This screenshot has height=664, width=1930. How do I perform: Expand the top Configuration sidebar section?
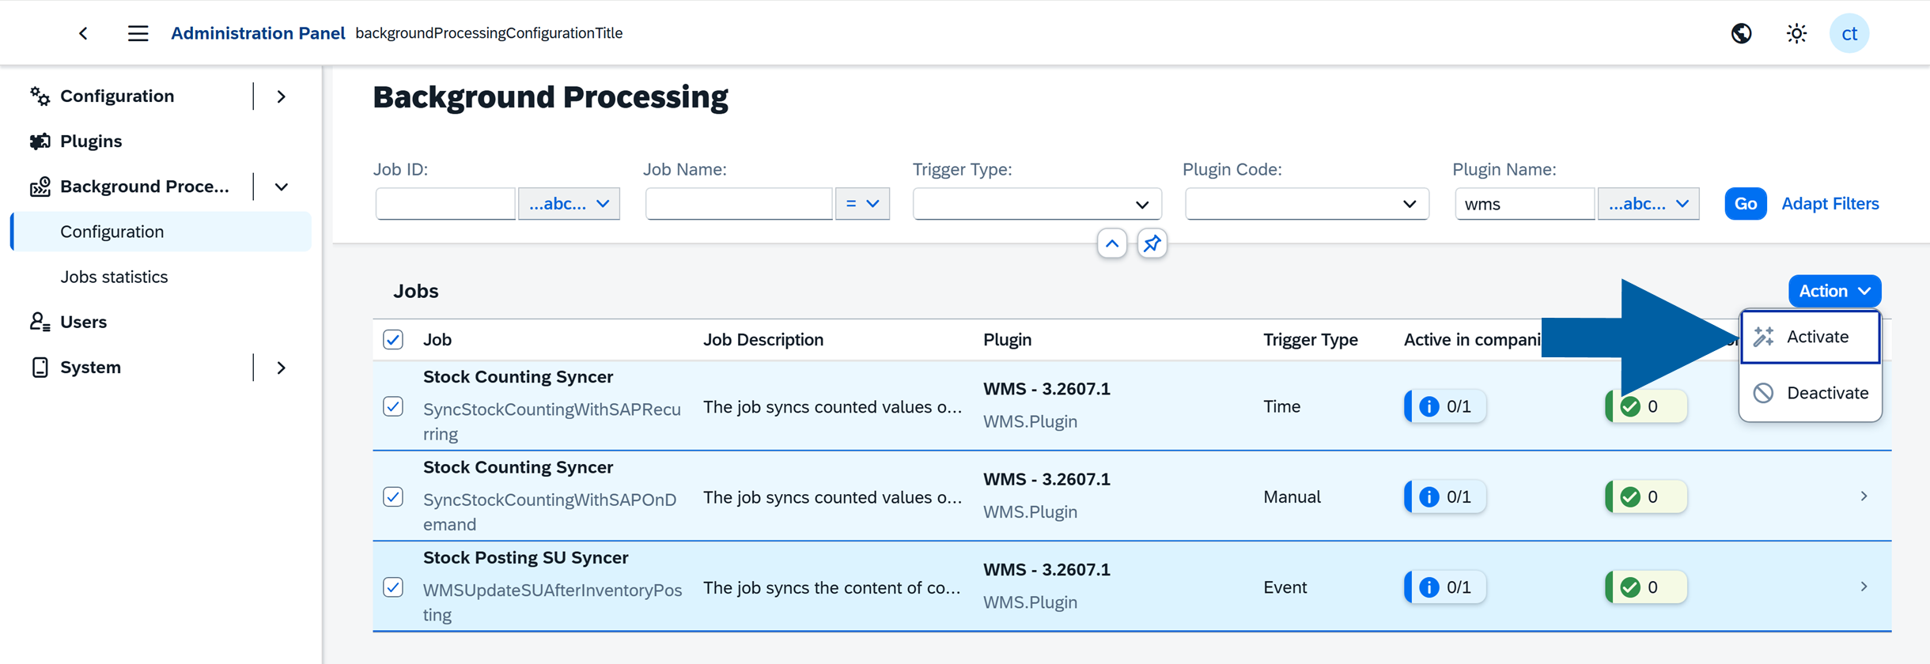282,96
